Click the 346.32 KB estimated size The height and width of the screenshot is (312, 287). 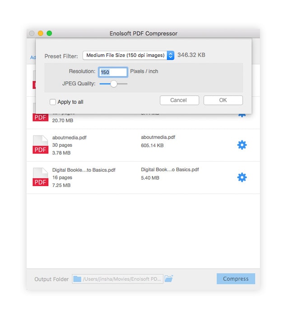191,55
